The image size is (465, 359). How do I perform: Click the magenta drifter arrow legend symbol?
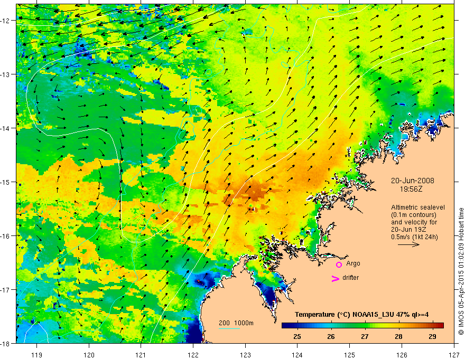click(335, 278)
